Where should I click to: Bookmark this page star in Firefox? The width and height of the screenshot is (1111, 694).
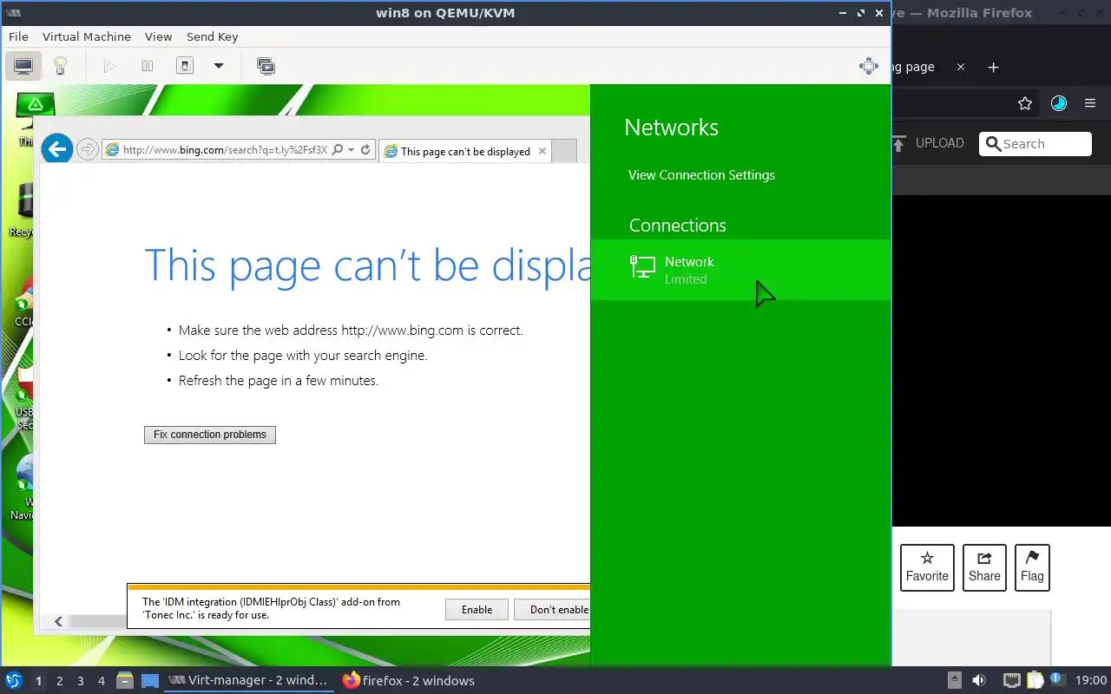(1025, 103)
